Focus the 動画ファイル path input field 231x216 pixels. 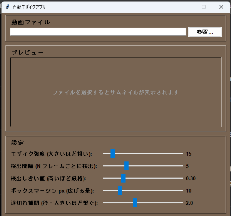98,32
